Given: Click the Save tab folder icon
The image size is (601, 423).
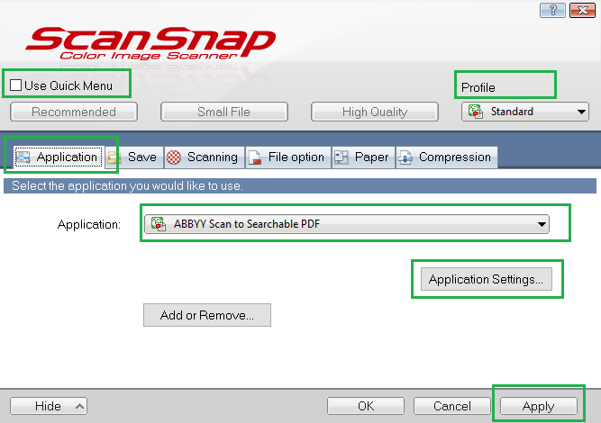Looking at the screenshot, I should pyautogui.click(x=114, y=157).
